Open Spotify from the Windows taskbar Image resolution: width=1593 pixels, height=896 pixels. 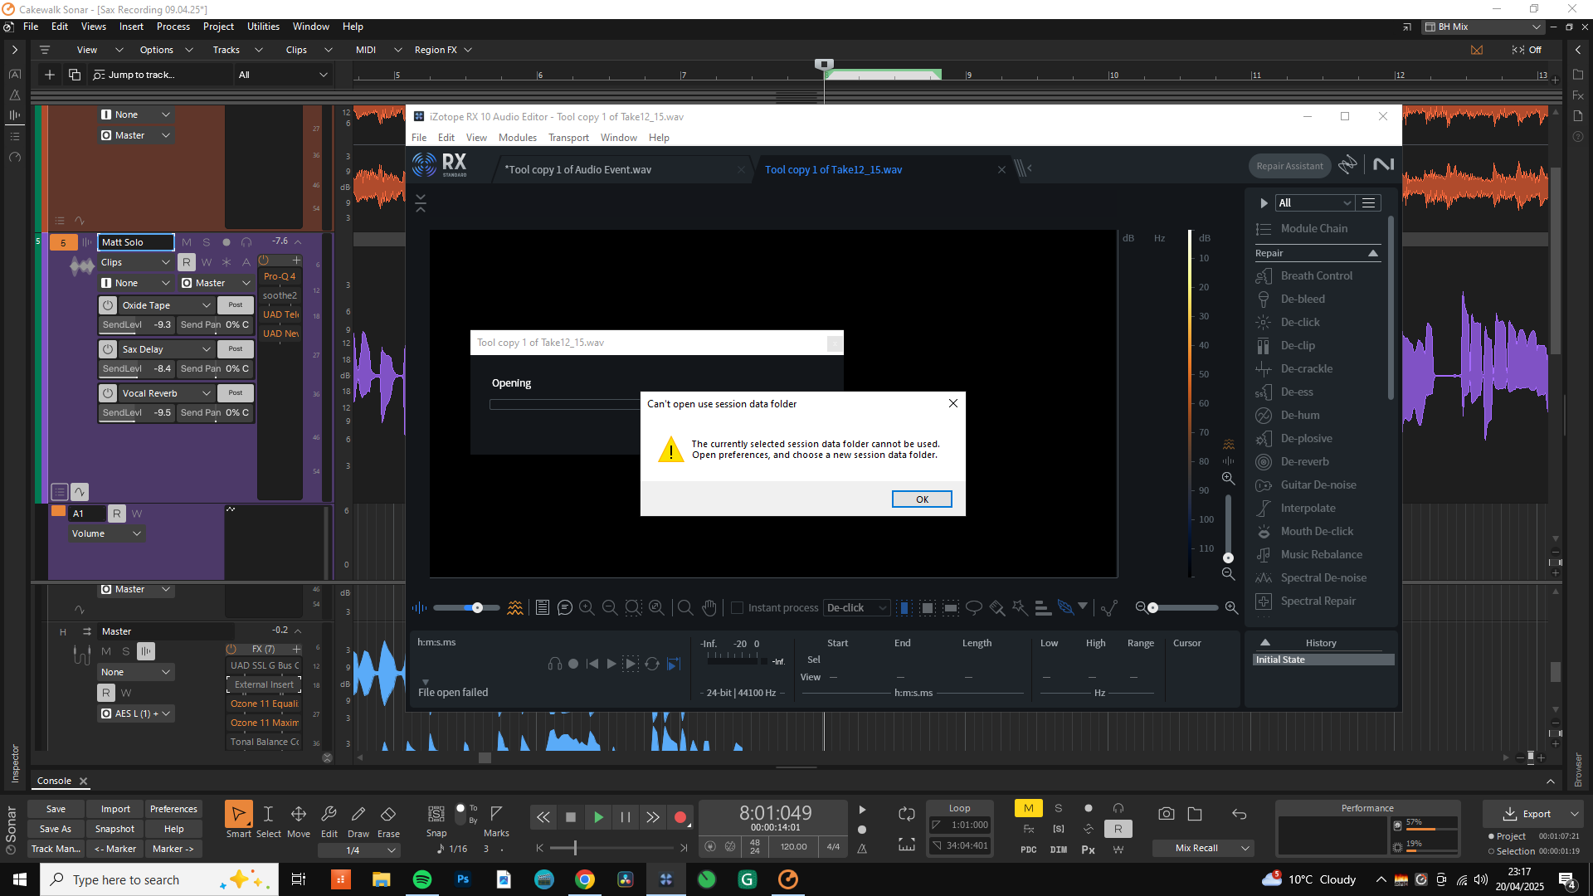(422, 879)
